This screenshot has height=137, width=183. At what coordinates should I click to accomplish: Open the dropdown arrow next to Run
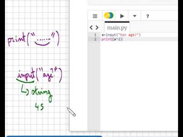pos(135,16)
